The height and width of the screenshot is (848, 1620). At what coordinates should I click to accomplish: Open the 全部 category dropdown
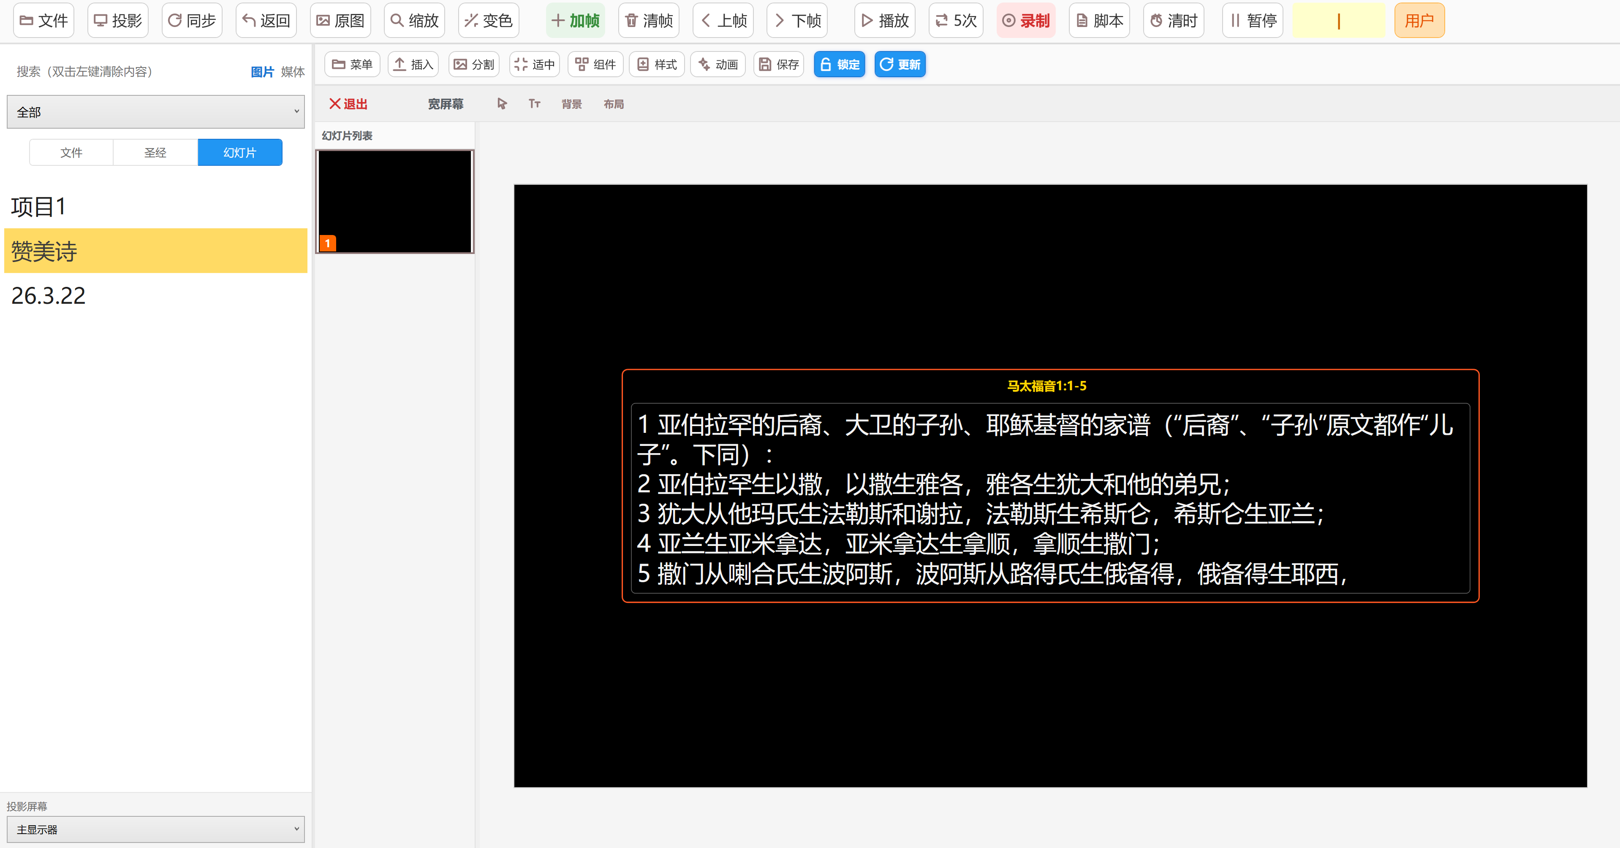tap(155, 111)
